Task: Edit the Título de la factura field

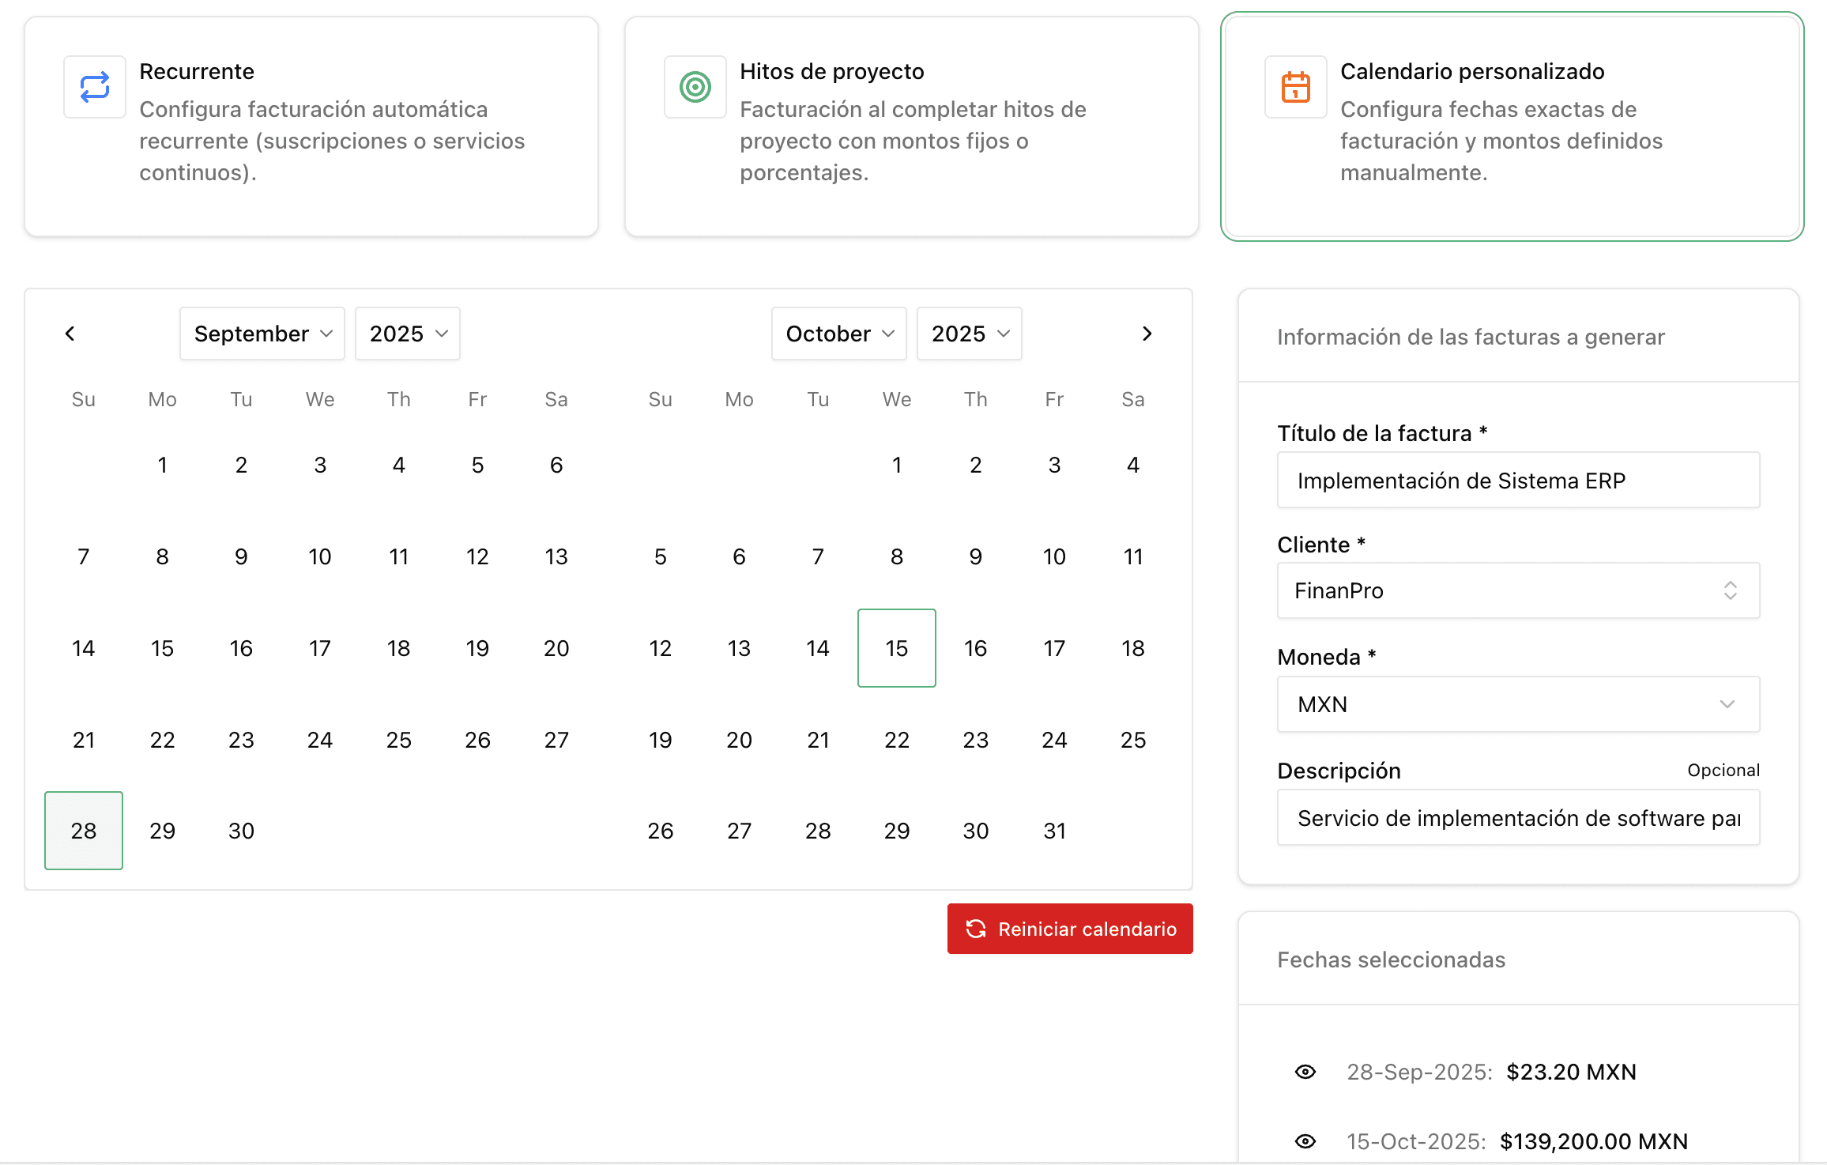Action: point(1517,480)
